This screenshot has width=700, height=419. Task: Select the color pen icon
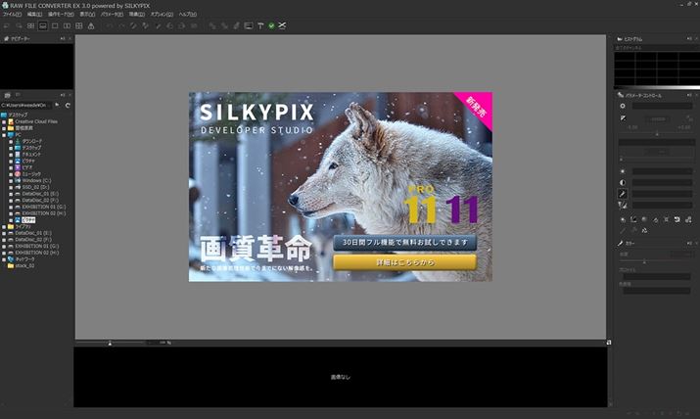click(623, 194)
